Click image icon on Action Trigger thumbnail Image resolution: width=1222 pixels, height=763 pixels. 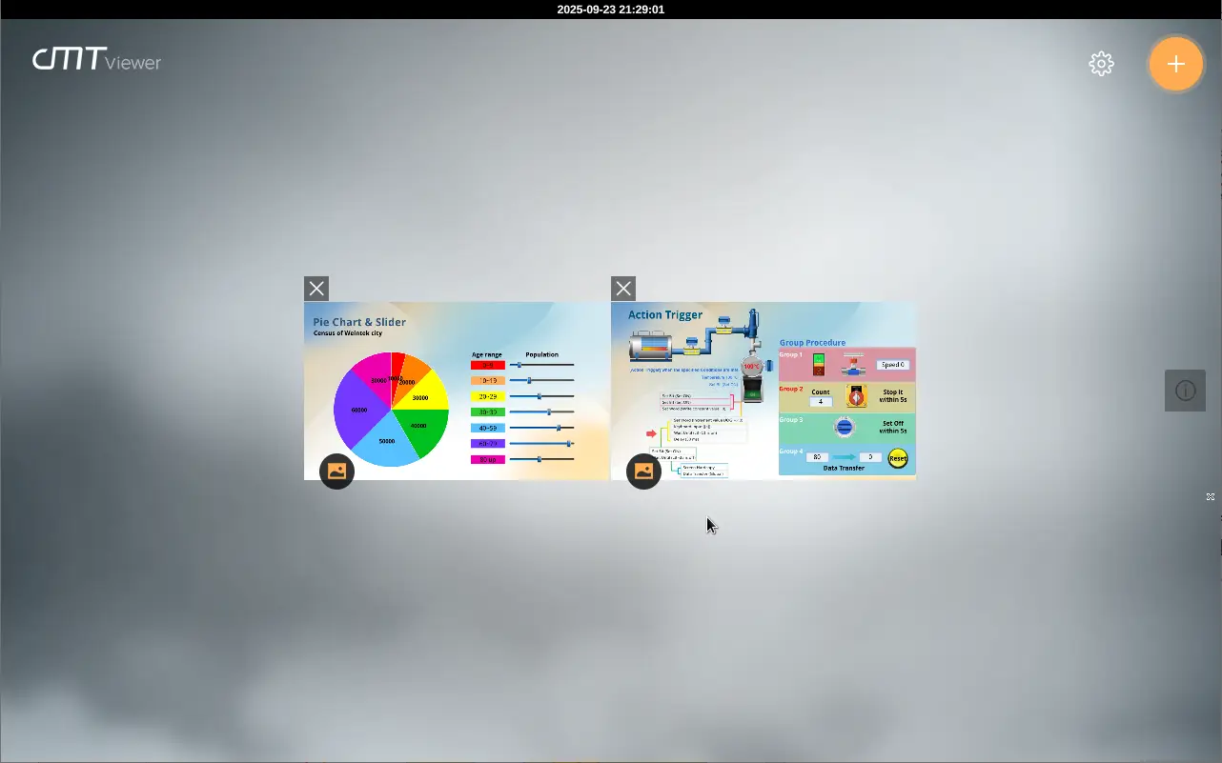point(643,471)
